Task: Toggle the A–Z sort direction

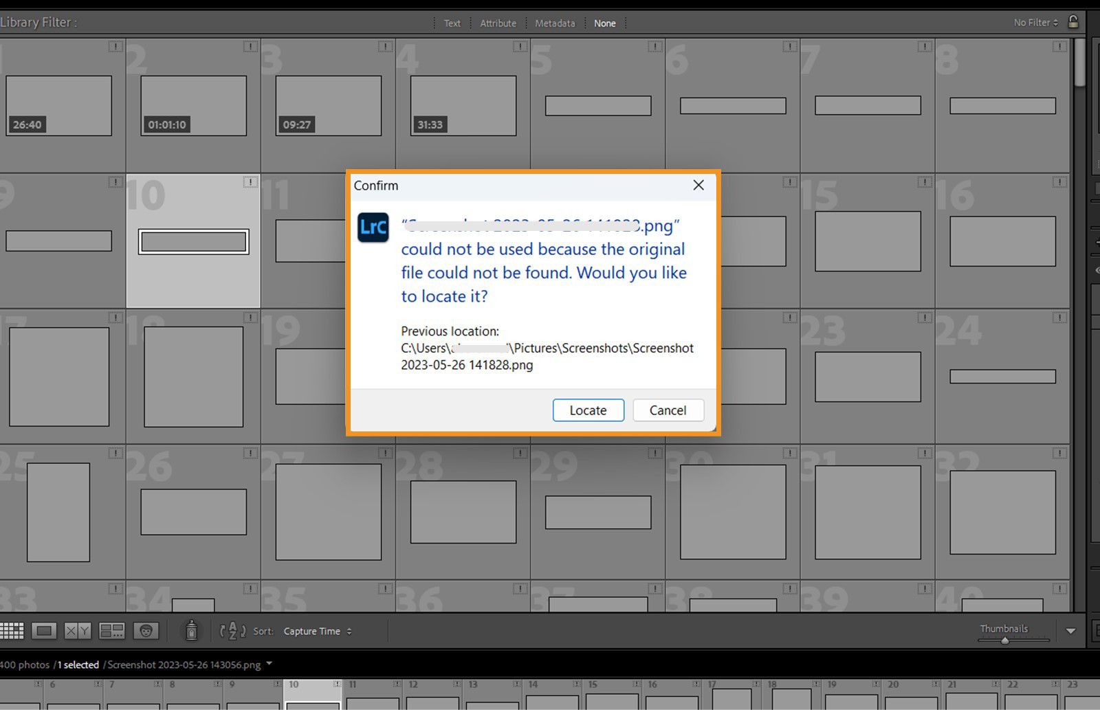Action: (232, 630)
